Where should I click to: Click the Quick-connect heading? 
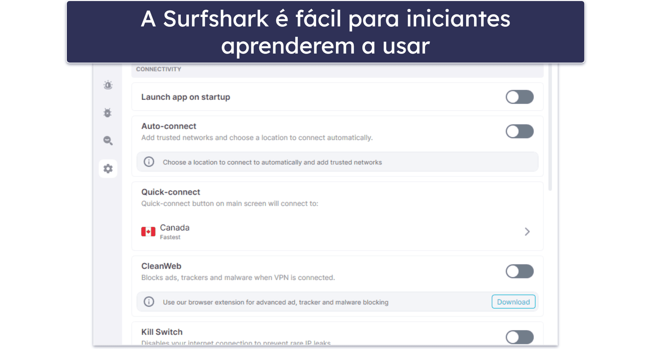pyautogui.click(x=171, y=192)
